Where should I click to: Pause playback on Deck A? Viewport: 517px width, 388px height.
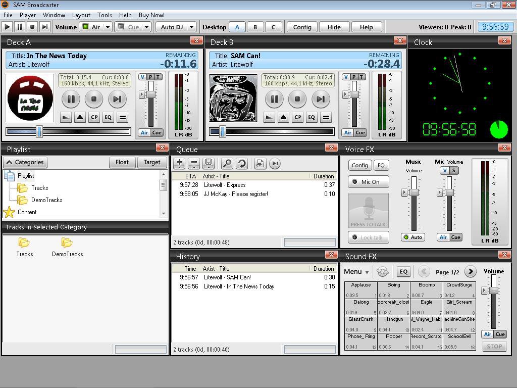tap(71, 99)
